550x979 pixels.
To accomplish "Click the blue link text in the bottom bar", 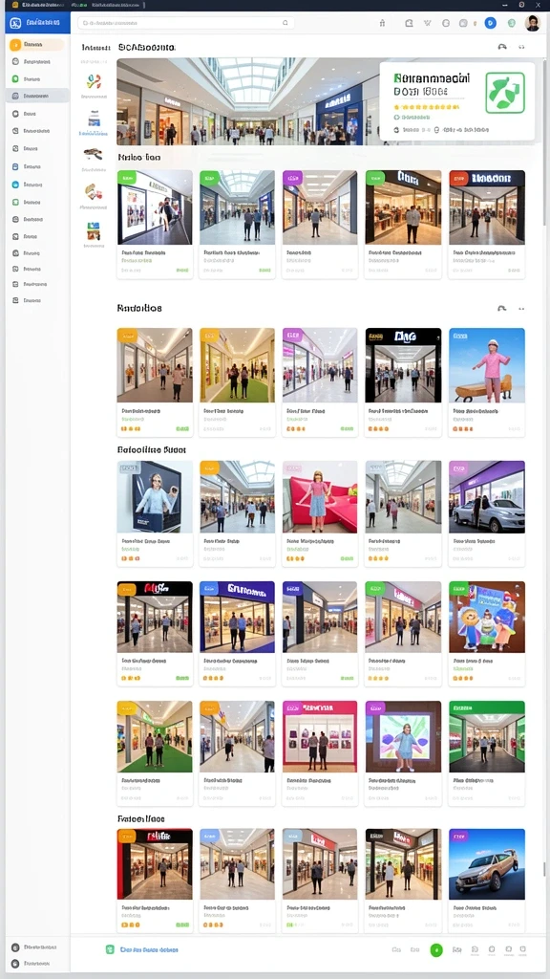I will tap(149, 949).
